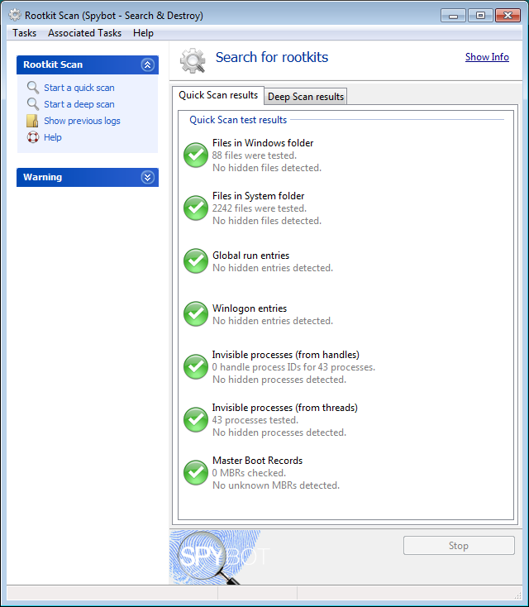
Task: Open the Associated Tasks menu
Action: (84, 33)
